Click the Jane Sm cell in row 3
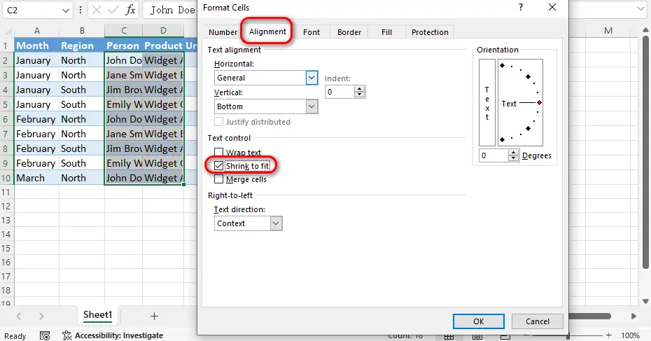The height and width of the screenshot is (341, 651). 124,75
